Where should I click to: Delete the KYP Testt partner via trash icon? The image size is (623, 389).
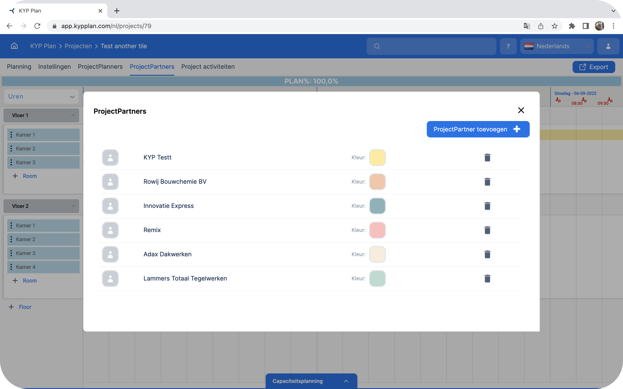click(487, 157)
